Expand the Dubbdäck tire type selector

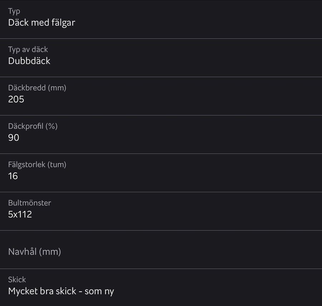point(161,57)
